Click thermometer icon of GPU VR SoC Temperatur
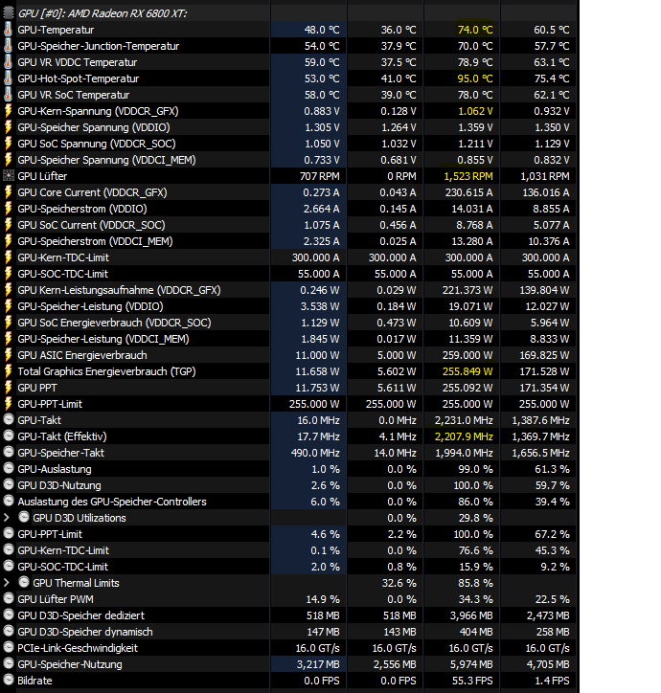This screenshot has height=693, width=661. pyautogui.click(x=8, y=95)
